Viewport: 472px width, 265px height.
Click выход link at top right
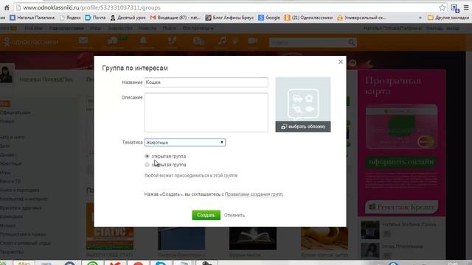point(453,28)
